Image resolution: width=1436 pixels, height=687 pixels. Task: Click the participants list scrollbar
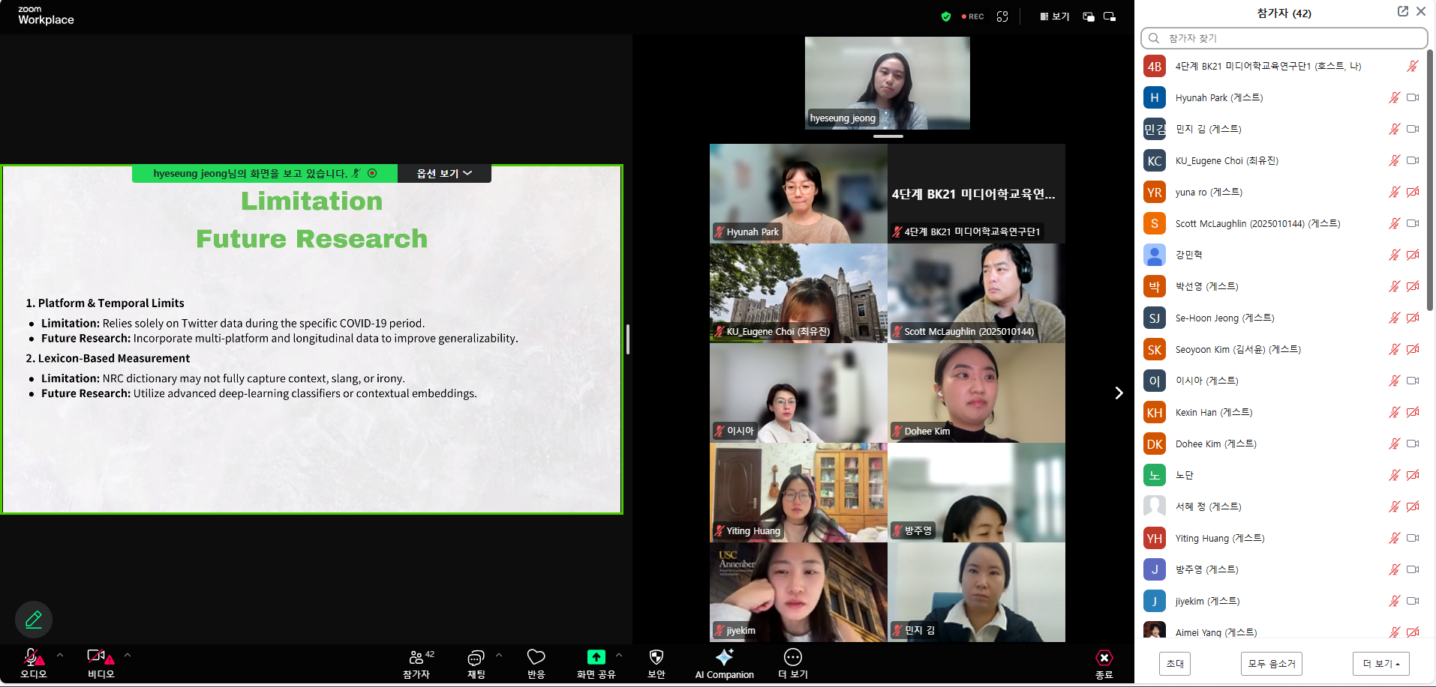pyautogui.click(x=1430, y=180)
